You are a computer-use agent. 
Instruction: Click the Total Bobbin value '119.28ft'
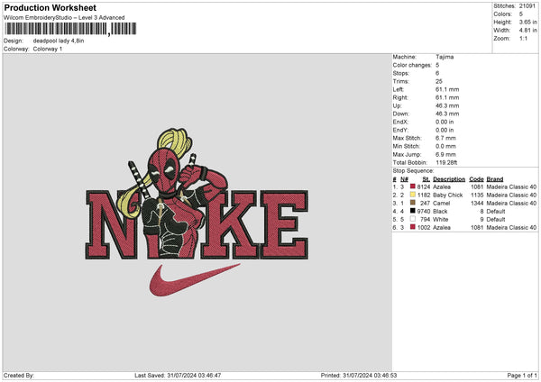[446, 162]
